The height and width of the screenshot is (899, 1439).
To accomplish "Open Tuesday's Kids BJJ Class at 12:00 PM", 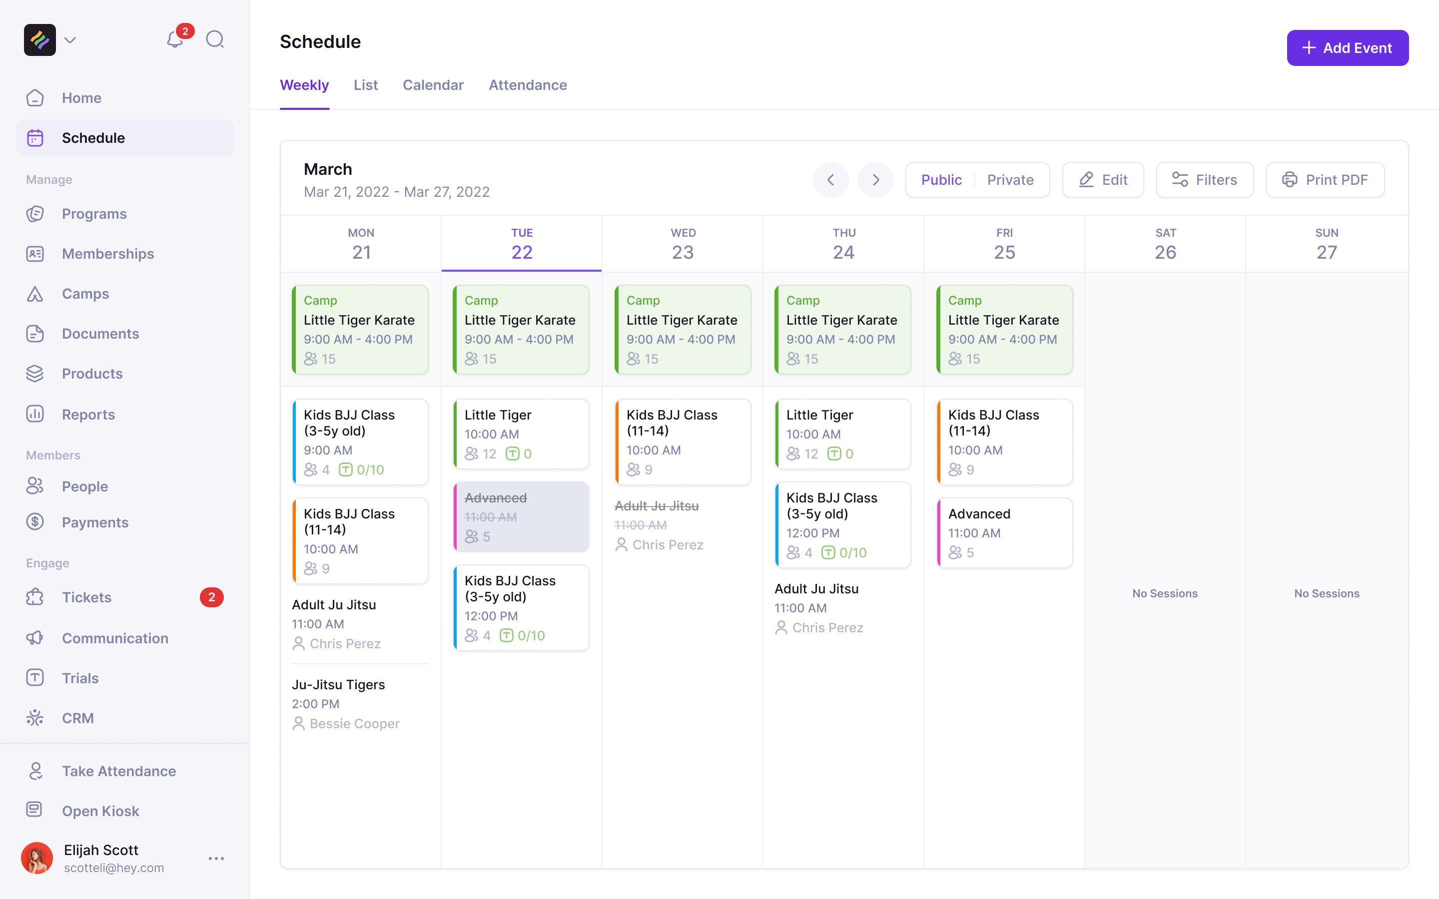I will pyautogui.click(x=522, y=608).
